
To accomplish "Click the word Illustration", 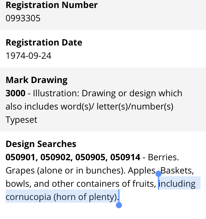I will point(56,93).
